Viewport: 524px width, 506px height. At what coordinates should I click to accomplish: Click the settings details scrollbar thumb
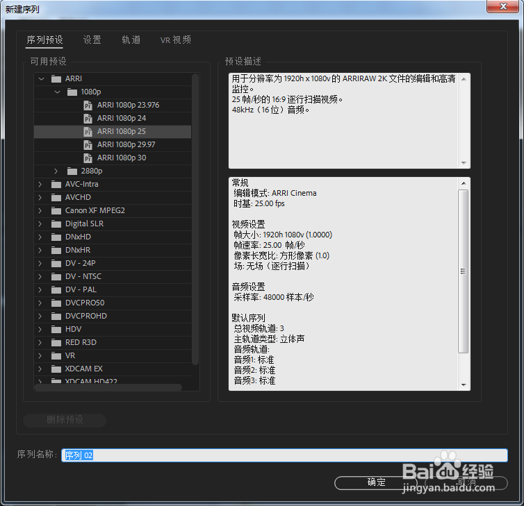[463, 271]
